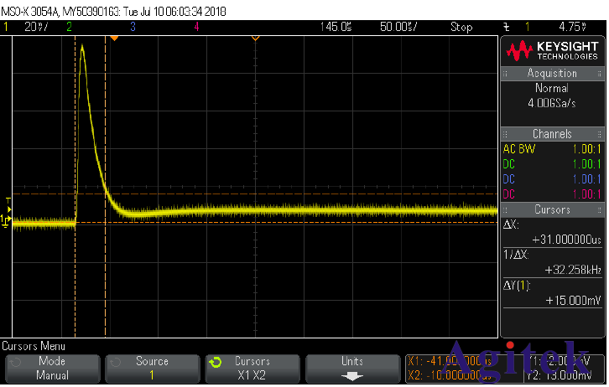
Task: Open the Acquisition panel header
Action: click(x=552, y=74)
